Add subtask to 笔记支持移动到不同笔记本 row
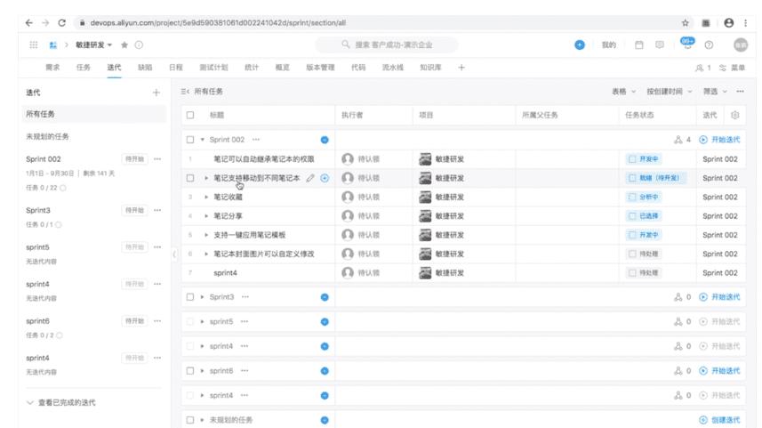The image size is (762, 428). [x=325, y=178]
